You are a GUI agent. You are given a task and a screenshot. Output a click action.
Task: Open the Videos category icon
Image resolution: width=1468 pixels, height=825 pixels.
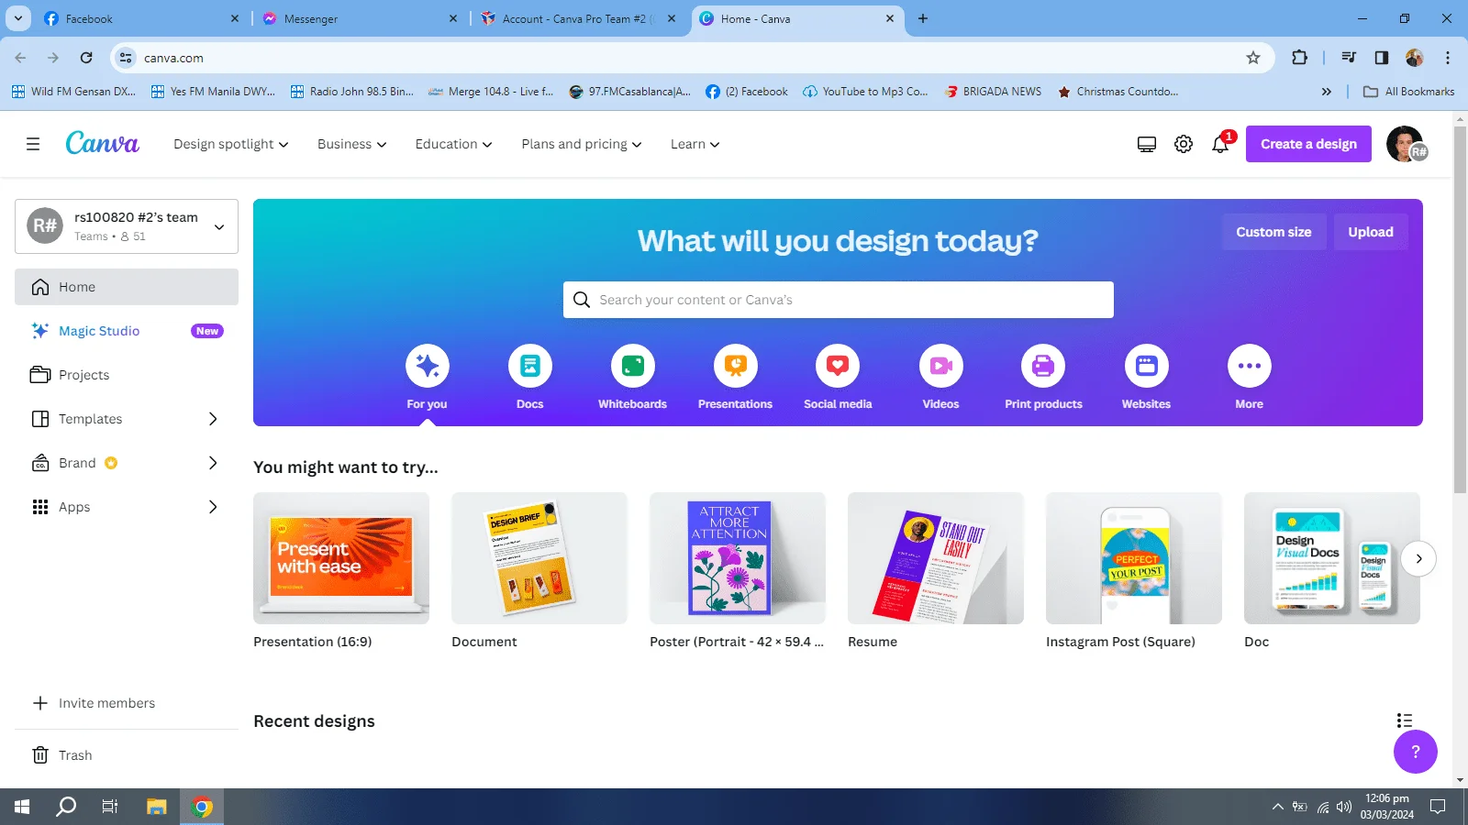point(941,366)
